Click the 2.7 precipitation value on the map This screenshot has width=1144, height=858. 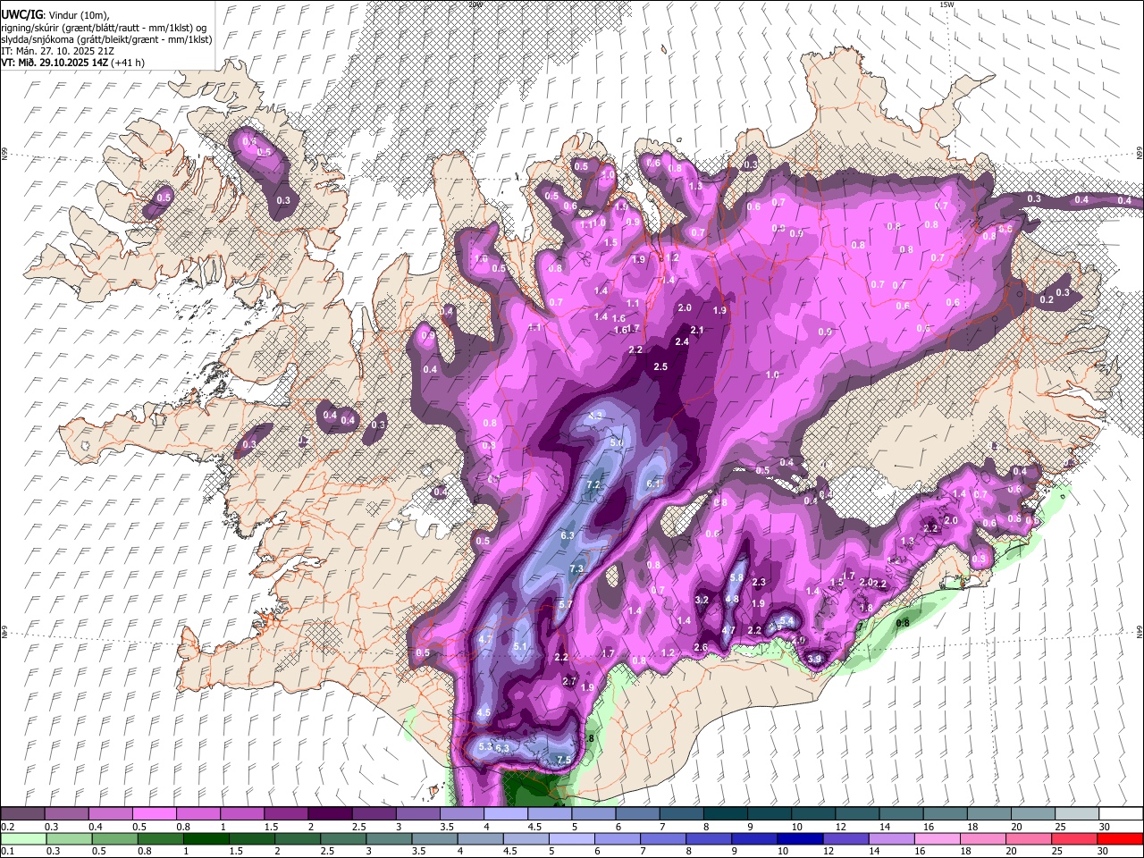coord(569,681)
